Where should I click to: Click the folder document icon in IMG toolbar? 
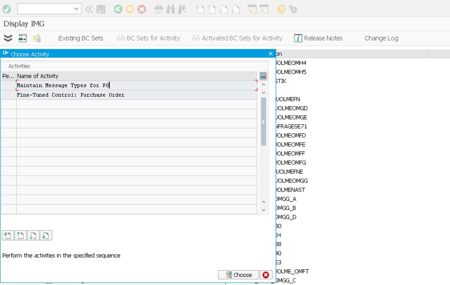coord(37,38)
